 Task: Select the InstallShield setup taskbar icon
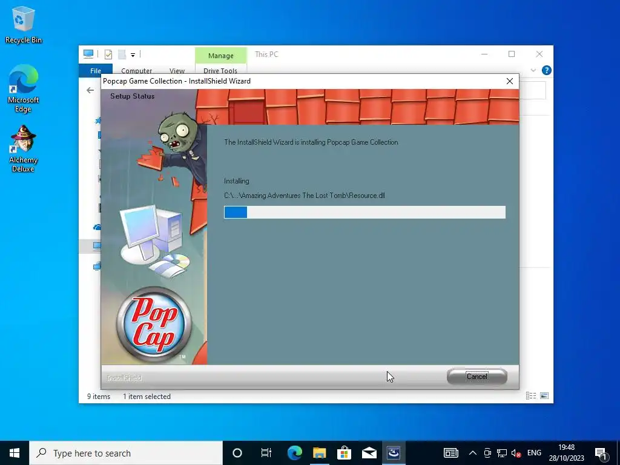(394, 453)
